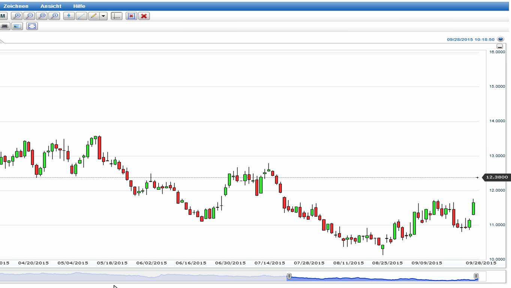The height and width of the screenshot is (288, 511).
Task: Reset zoom with the 1:1 magnifier icon
Action: 54,16
